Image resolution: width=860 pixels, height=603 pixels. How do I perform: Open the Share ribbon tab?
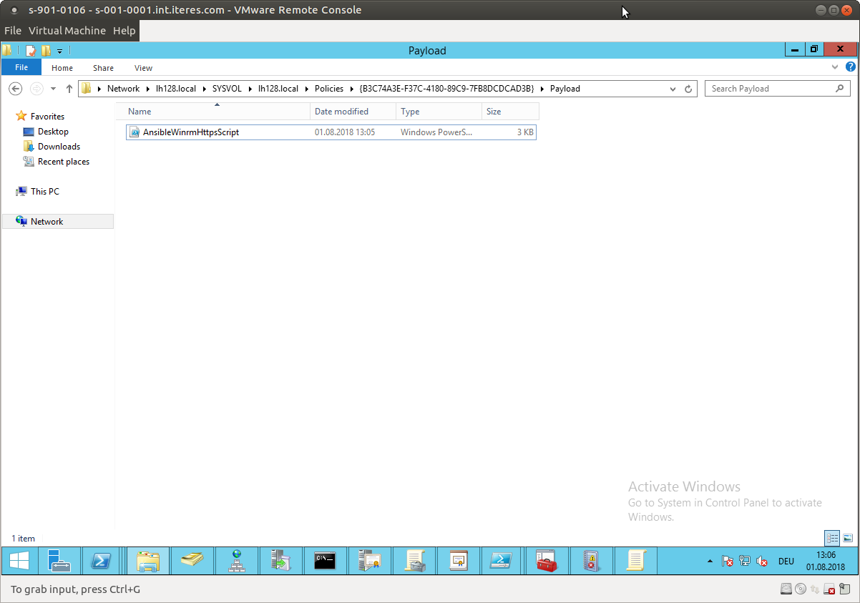click(x=103, y=68)
